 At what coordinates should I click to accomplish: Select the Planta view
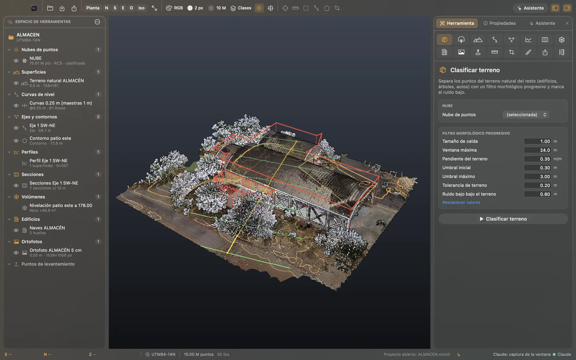coord(93,8)
